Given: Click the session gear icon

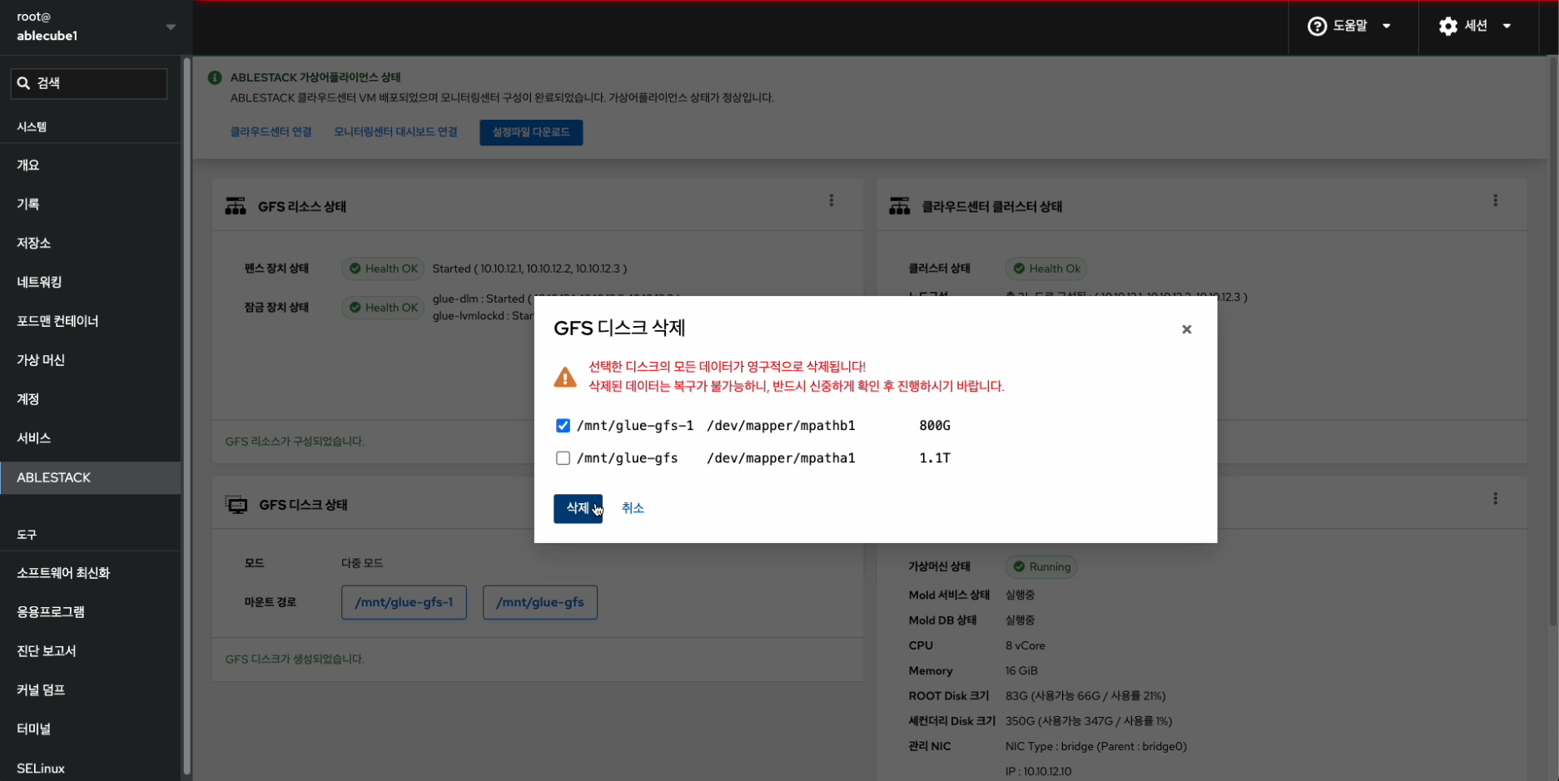Looking at the screenshot, I should [x=1448, y=27].
